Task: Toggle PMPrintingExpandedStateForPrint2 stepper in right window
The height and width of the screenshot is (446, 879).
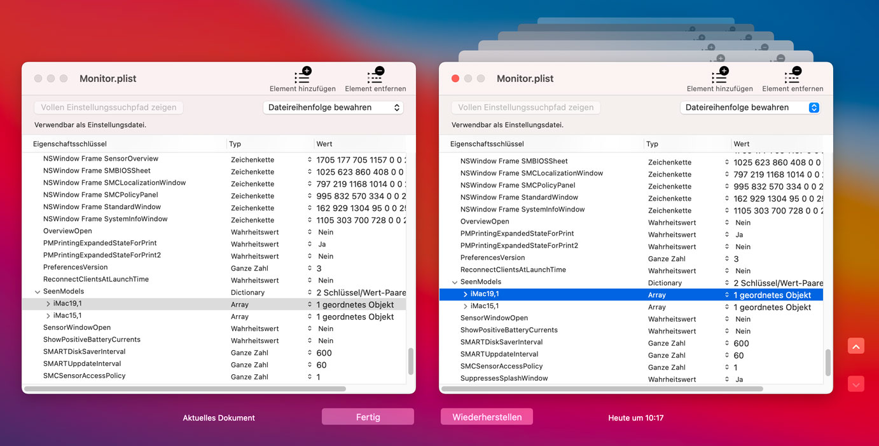Action: [x=727, y=247]
